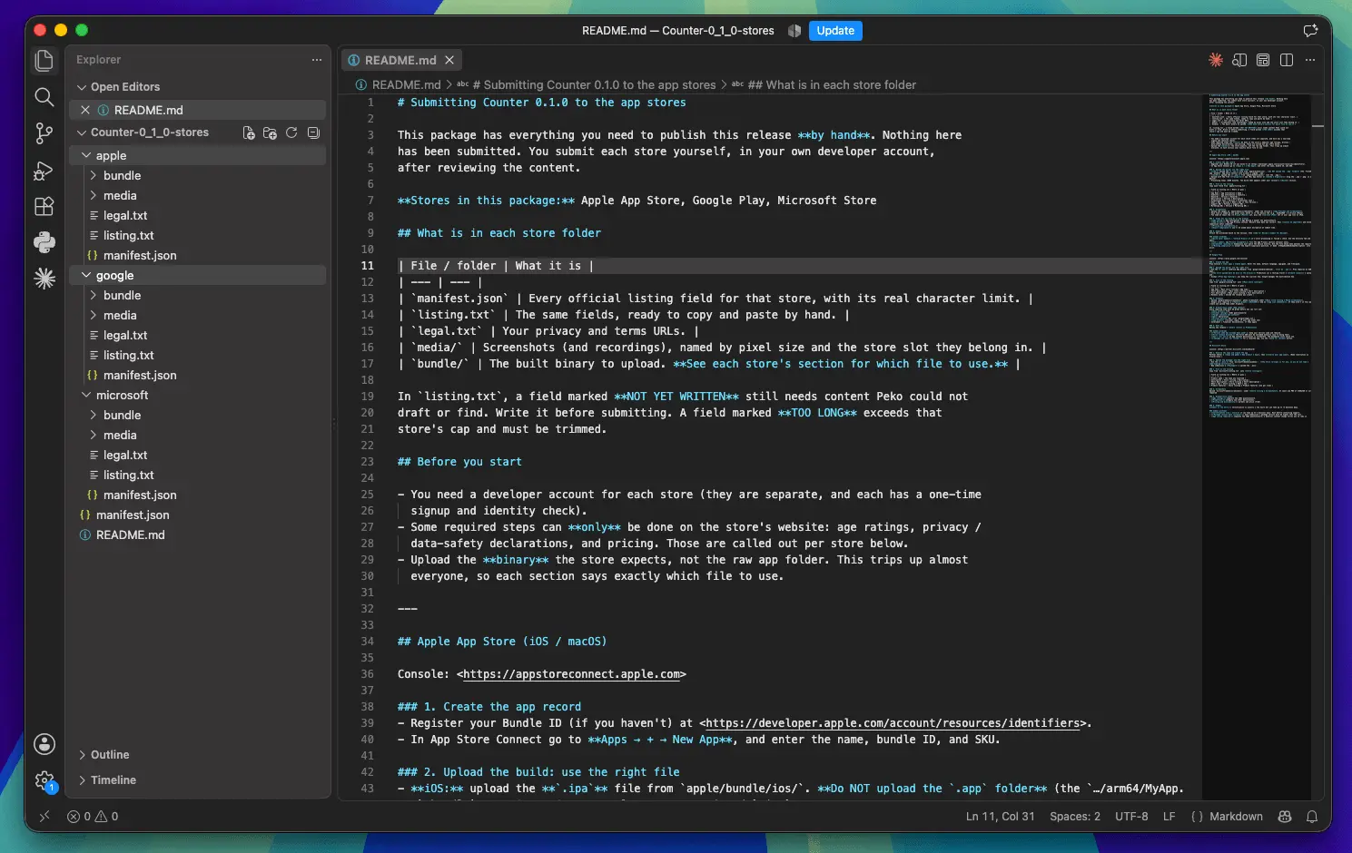Open the Python view in activity bar
This screenshot has width=1352, height=853.
[44, 242]
